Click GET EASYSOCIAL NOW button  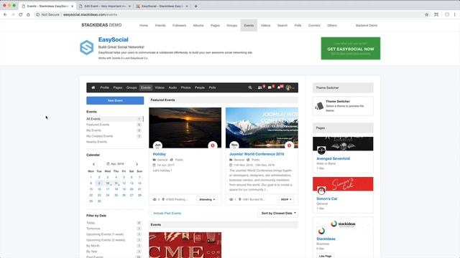click(x=351, y=48)
